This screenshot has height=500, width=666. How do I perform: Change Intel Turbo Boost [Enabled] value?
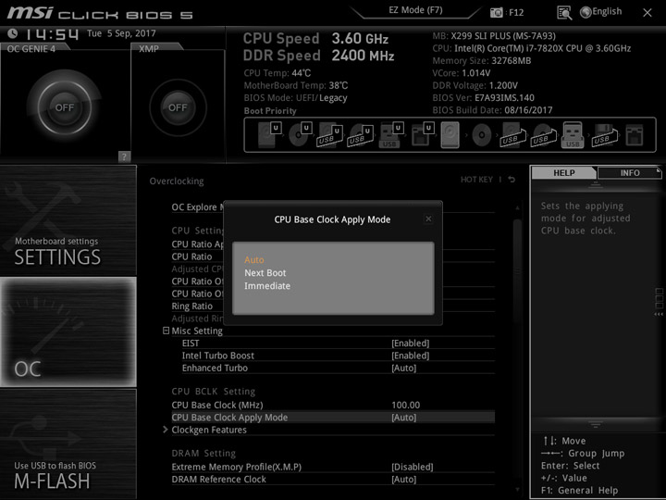tap(411, 356)
